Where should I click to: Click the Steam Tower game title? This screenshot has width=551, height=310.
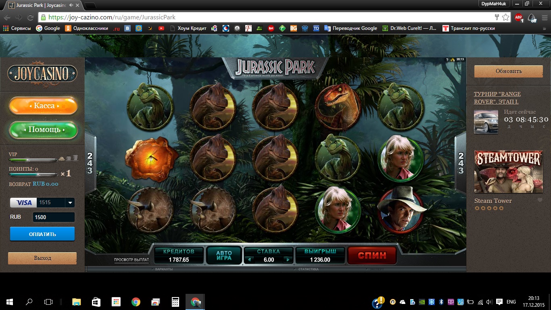coord(493,201)
